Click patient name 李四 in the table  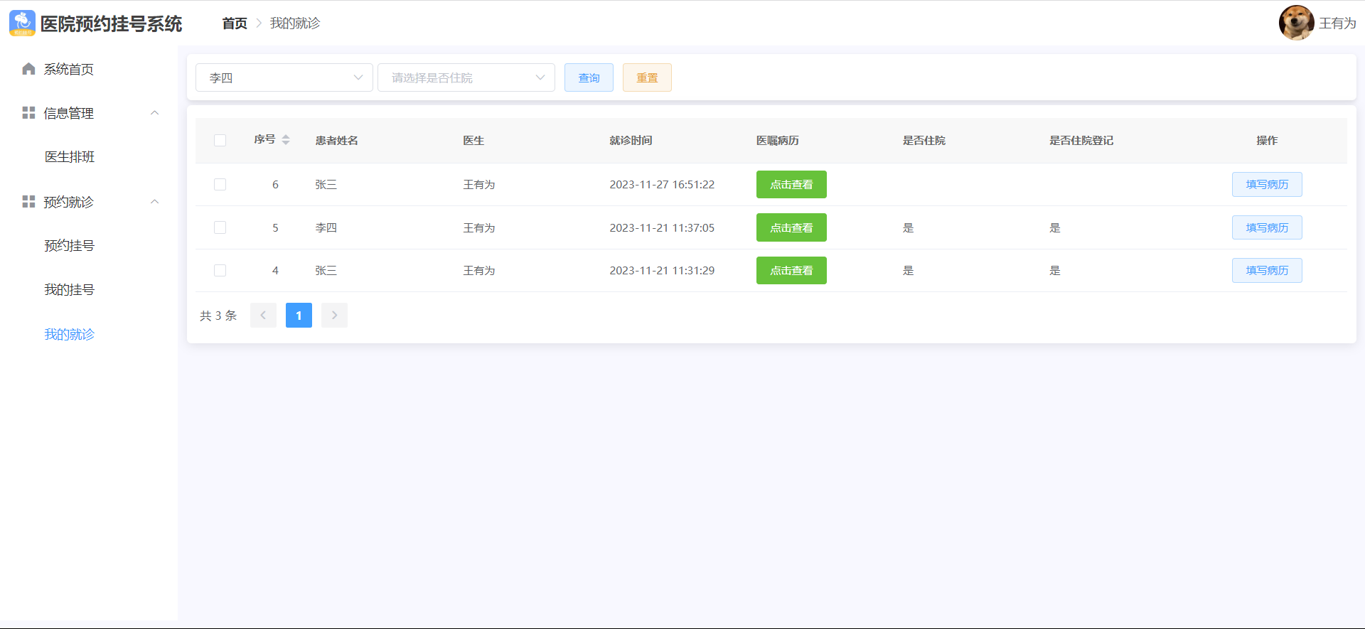click(326, 227)
